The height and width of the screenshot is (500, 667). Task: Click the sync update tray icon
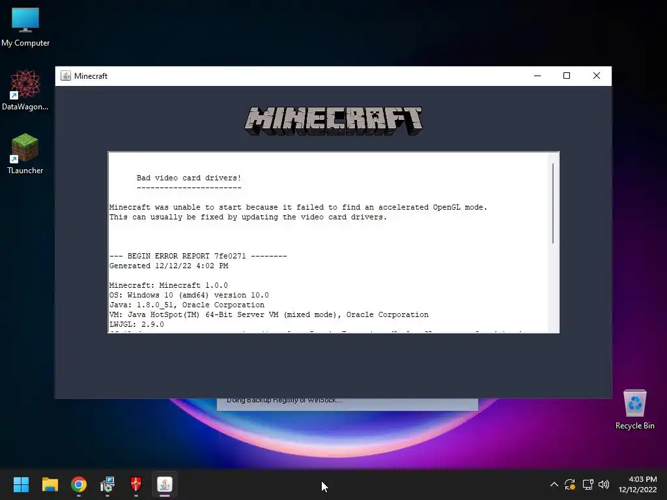coord(570,484)
